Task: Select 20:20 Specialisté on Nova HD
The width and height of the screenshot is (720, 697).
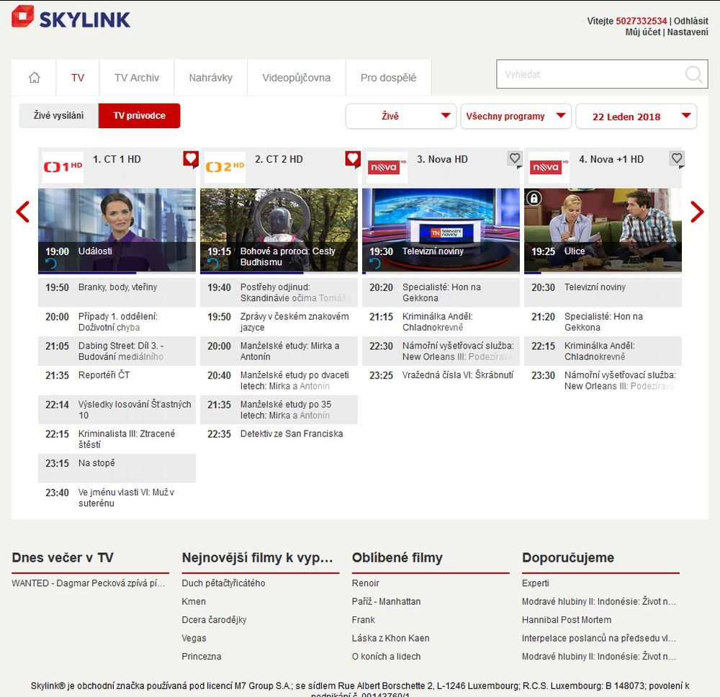Action: [x=441, y=292]
